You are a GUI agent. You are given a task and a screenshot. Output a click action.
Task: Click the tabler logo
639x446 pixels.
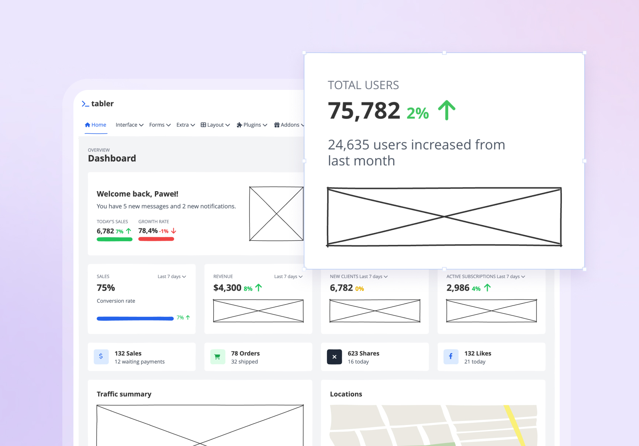[x=98, y=104]
